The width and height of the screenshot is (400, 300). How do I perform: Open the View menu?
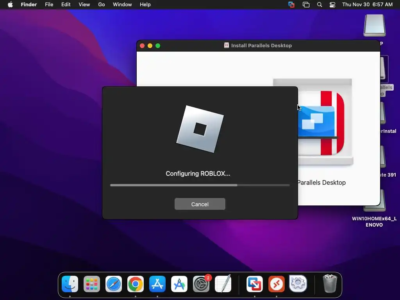pos(84,4)
